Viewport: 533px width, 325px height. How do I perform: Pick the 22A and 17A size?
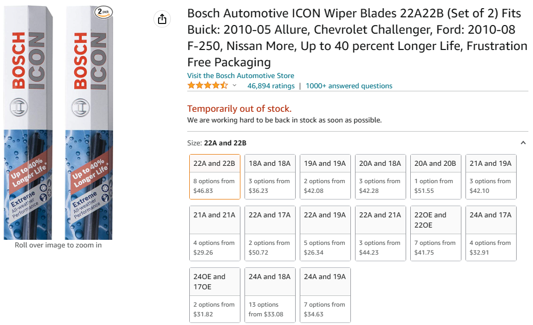[x=270, y=233]
